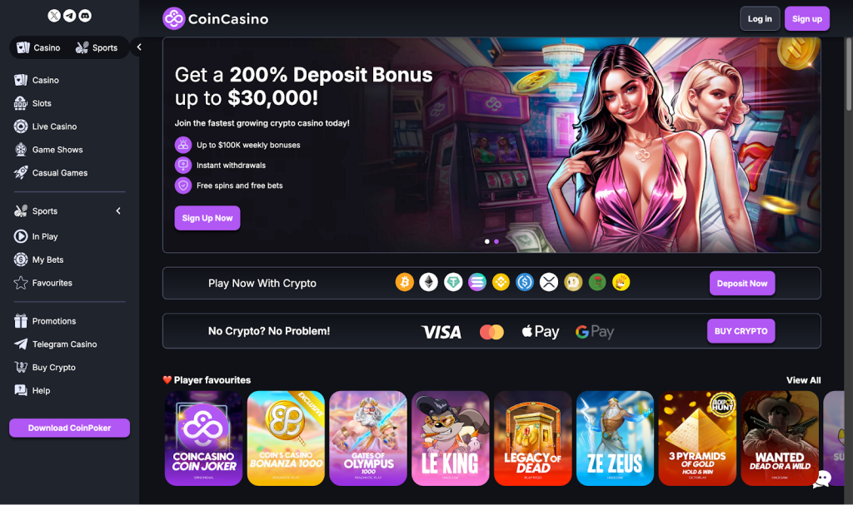The image size is (853, 505).
Task: Open the live chat bubble icon
Action: click(821, 479)
